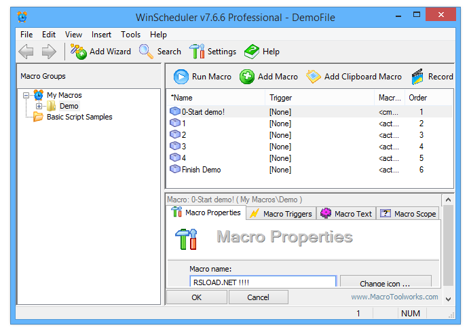Click the cube icon of 0-Start demo!
Screen dimensions: 469x332
(x=175, y=111)
